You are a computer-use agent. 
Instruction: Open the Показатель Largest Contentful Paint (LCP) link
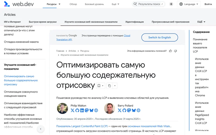coord(82,126)
